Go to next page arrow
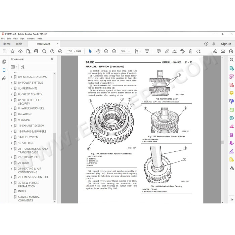Viewport: 235px width, 235px height. click(60, 51)
